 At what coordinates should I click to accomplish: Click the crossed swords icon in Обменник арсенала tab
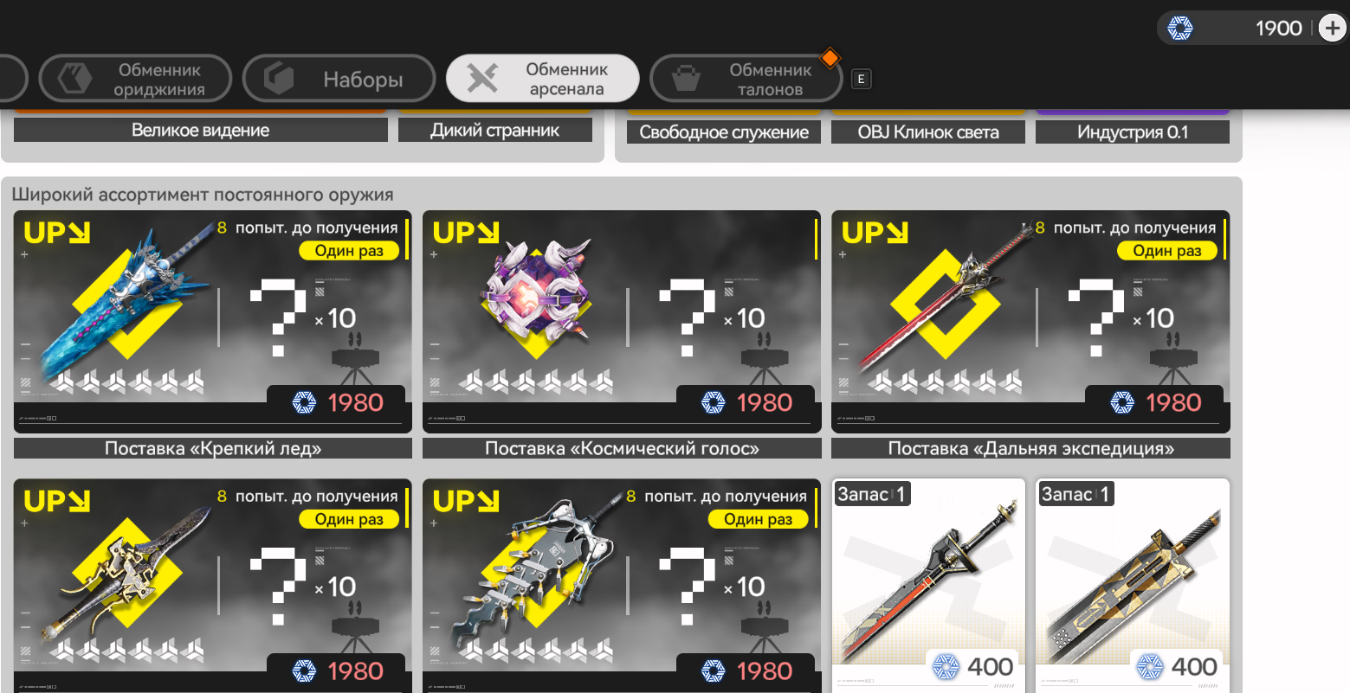pos(482,79)
